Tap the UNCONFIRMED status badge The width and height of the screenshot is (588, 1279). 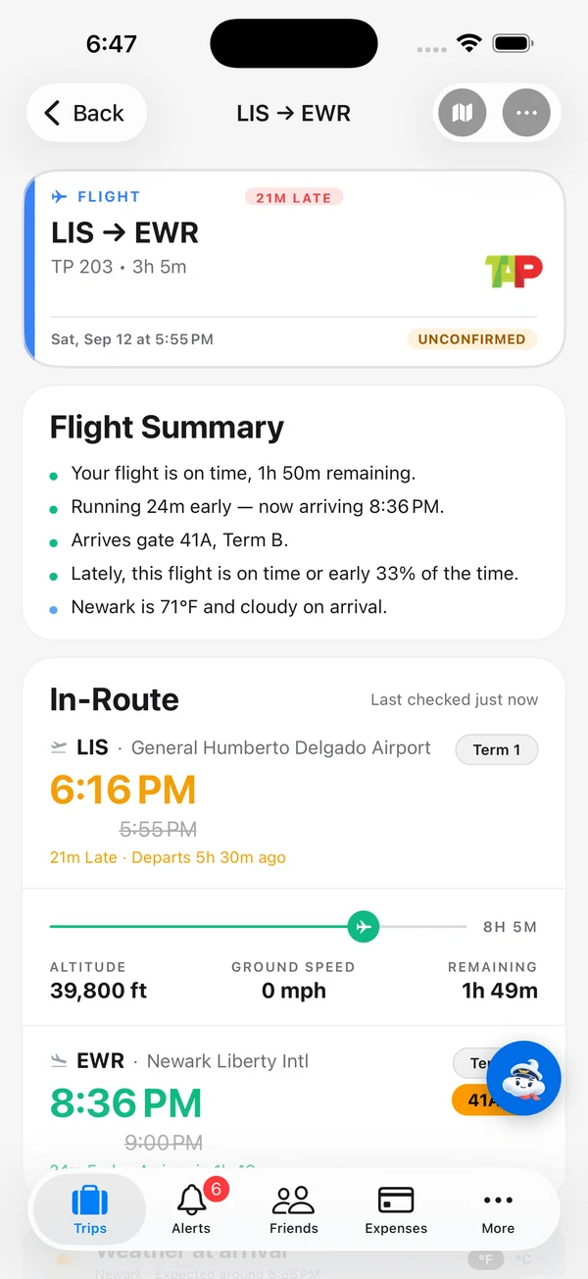[x=471, y=339]
